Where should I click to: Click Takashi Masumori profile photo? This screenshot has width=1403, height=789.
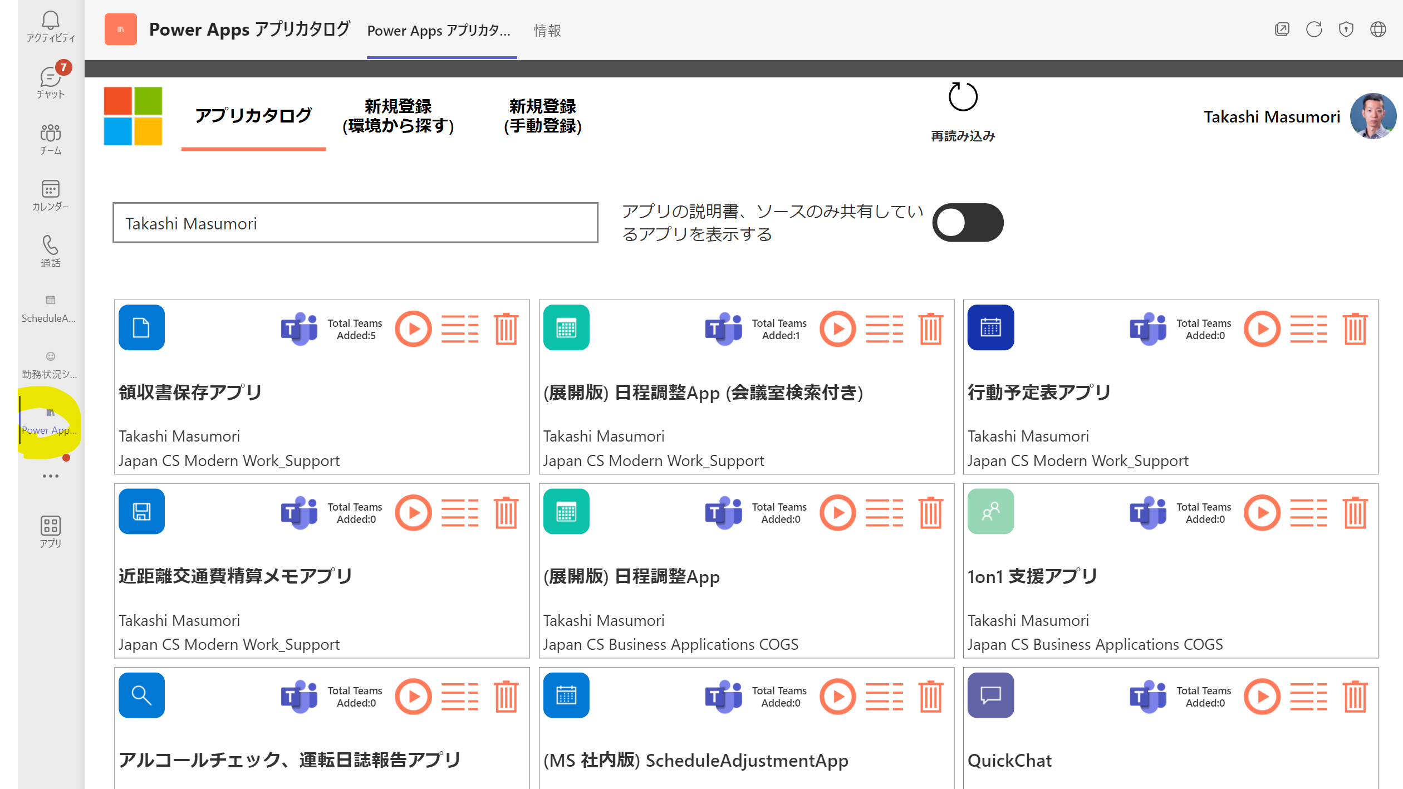[1373, 116]
